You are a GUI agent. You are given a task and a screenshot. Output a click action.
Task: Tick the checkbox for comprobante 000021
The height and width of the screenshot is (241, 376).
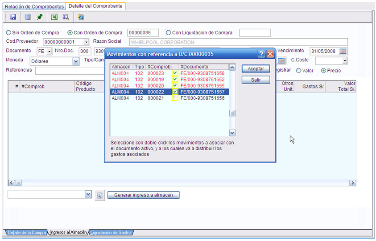tap(175, 98)
